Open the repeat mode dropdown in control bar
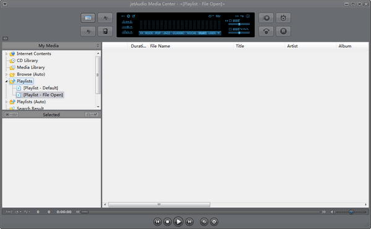 18,212
